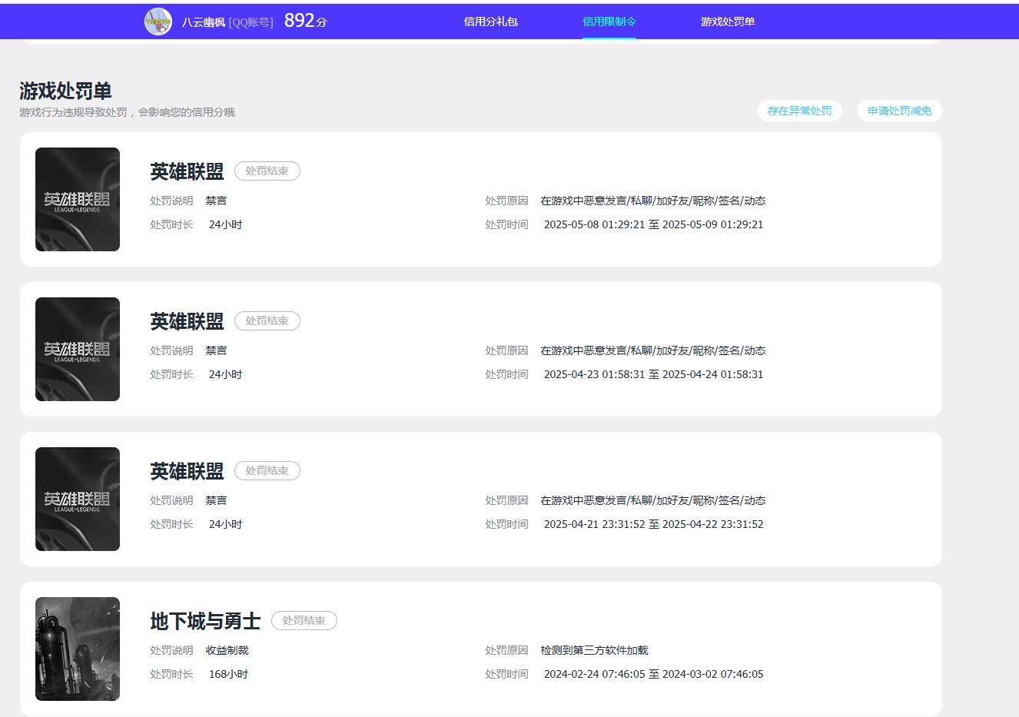This screenshot has width=1019, height=717.
Task: Click the 英雄联盟 title on second card
Action: point(187,321)
